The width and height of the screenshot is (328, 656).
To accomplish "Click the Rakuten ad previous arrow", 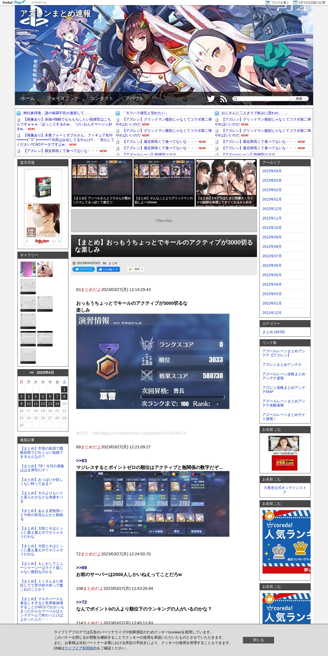I will coord(27,241).
